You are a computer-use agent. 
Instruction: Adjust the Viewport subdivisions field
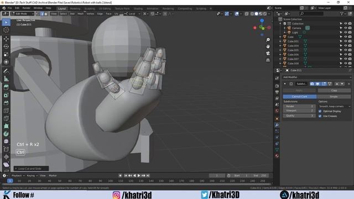click(299, 111)
